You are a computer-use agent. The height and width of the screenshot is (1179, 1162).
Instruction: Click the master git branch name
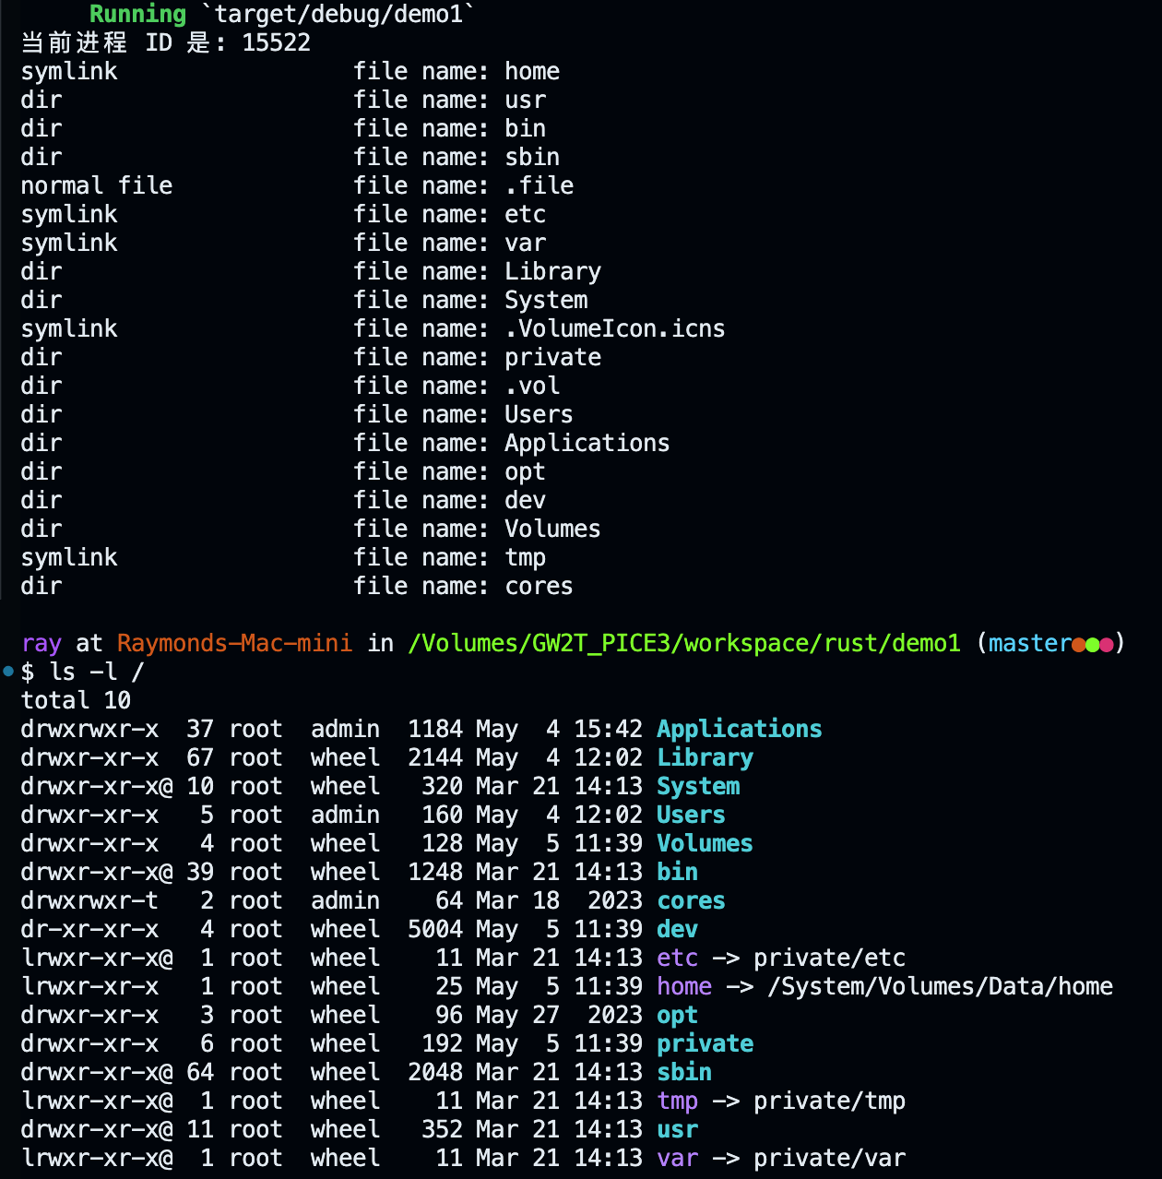[1029, 643]
